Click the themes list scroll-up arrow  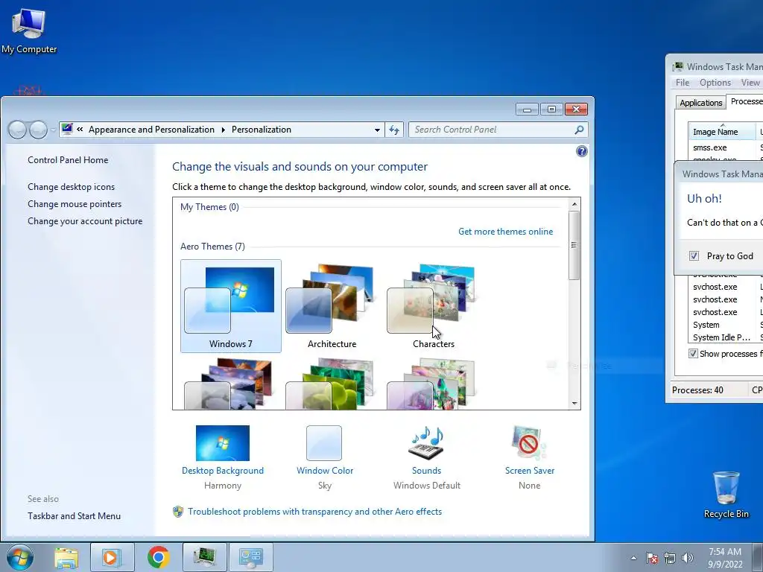point(574,204)
